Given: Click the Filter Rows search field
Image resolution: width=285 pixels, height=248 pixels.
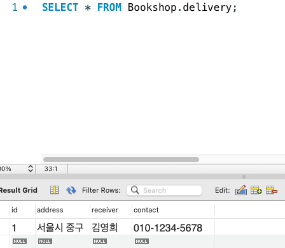Looking at the screenshot, I should (164, 190).
